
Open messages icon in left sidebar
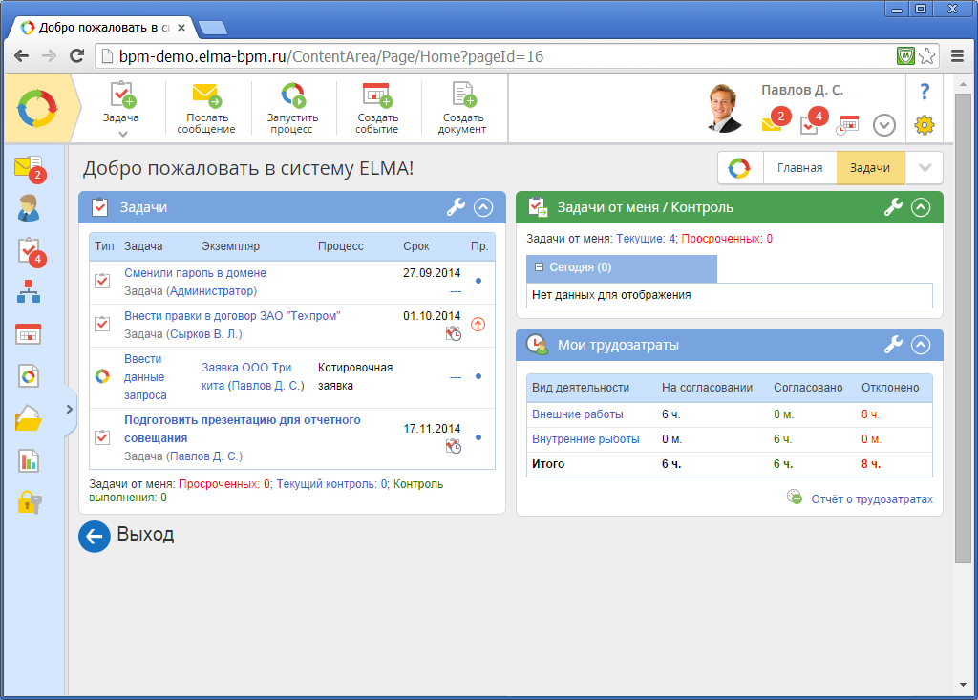pyautogui.click(x=29, y=169)
